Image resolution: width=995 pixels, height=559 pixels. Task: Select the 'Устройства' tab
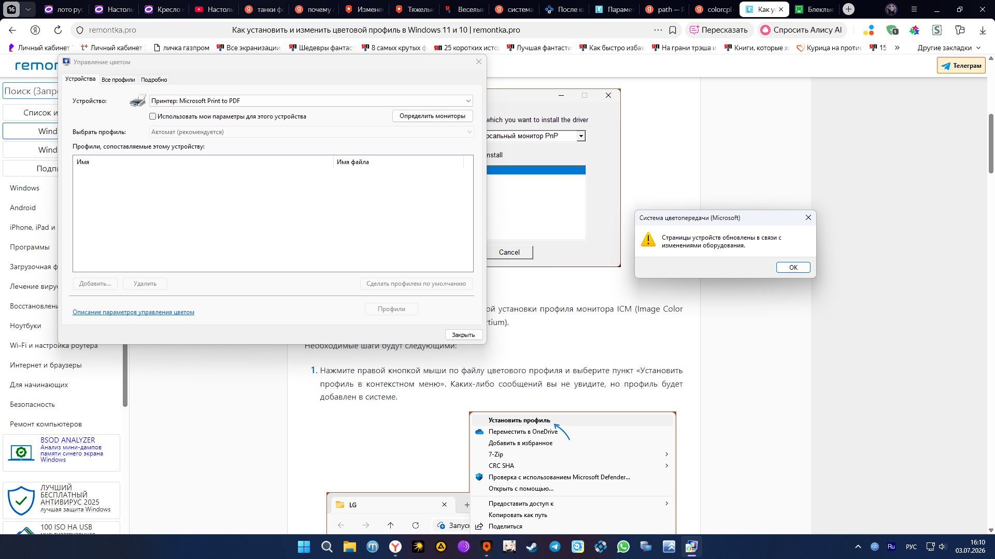click(x=80, y=79)
